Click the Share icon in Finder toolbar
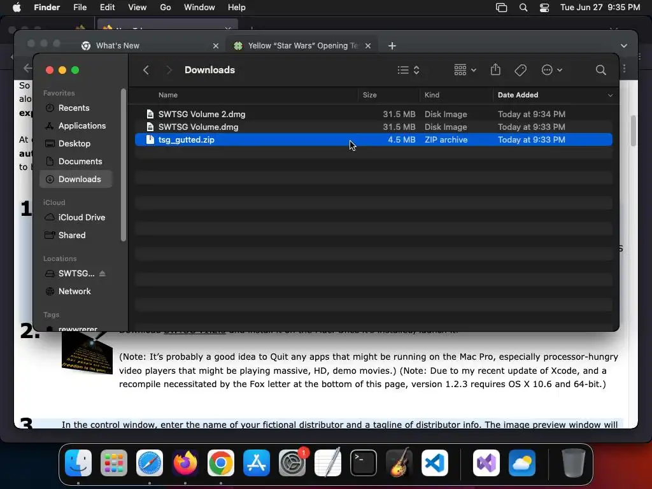This screenshot has width=652, height=489. [x=495, y=69]
